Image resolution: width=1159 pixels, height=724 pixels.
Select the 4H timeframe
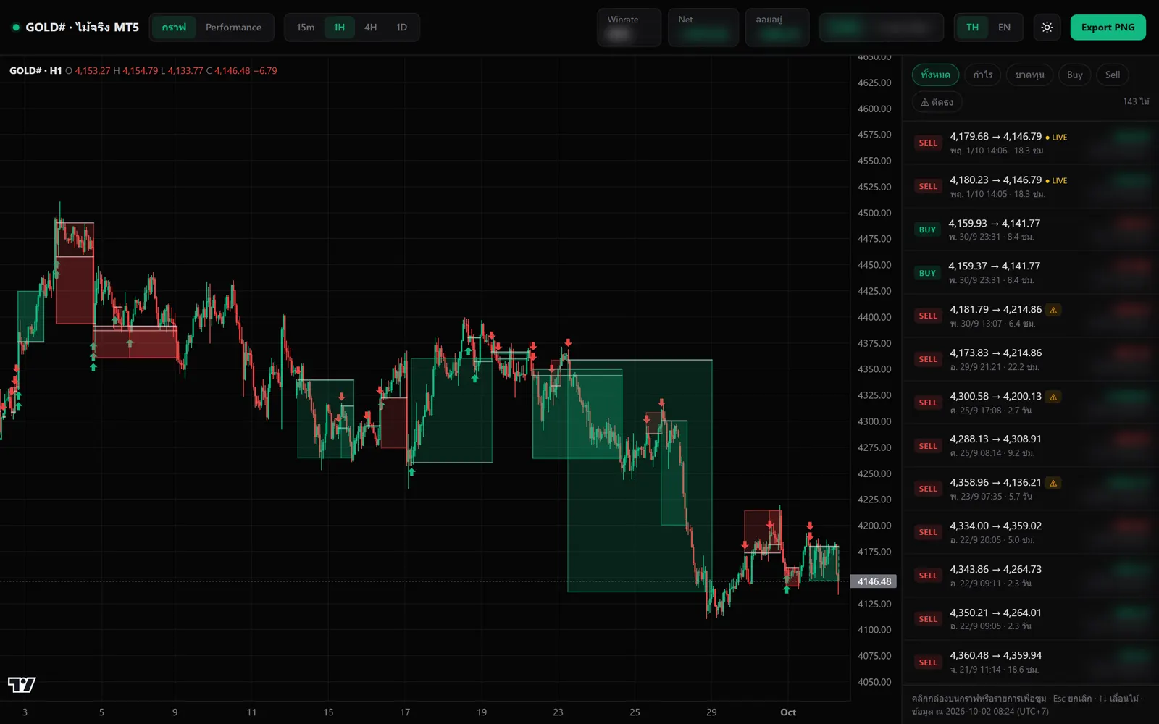click(370, 28)
